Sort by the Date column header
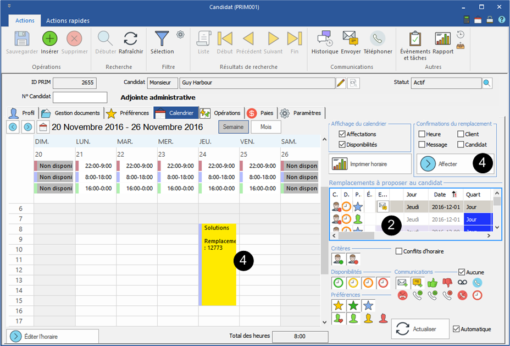 443,194
